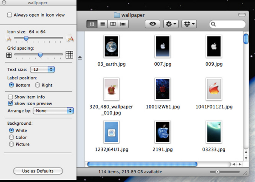
Task: Choose Color background option
Action: pos(11,137)
